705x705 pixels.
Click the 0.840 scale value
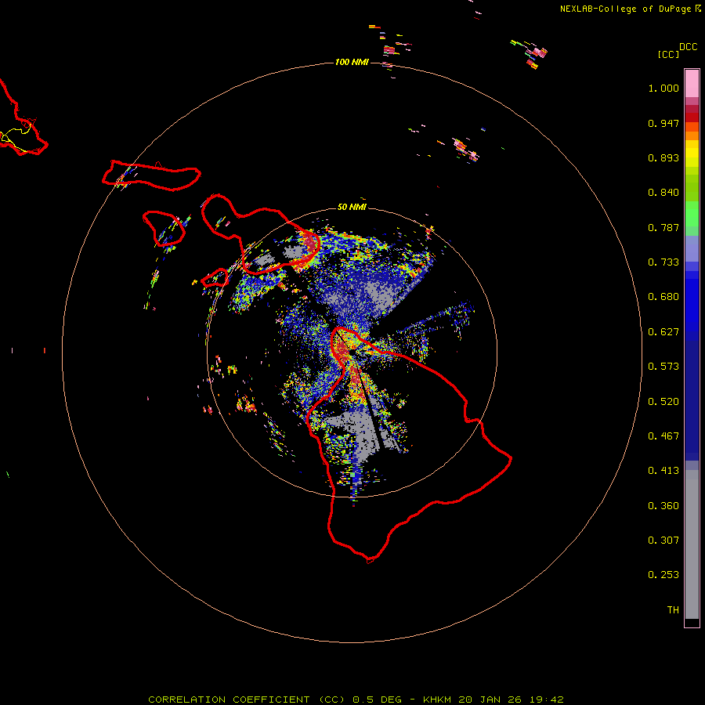click(663, 193)
